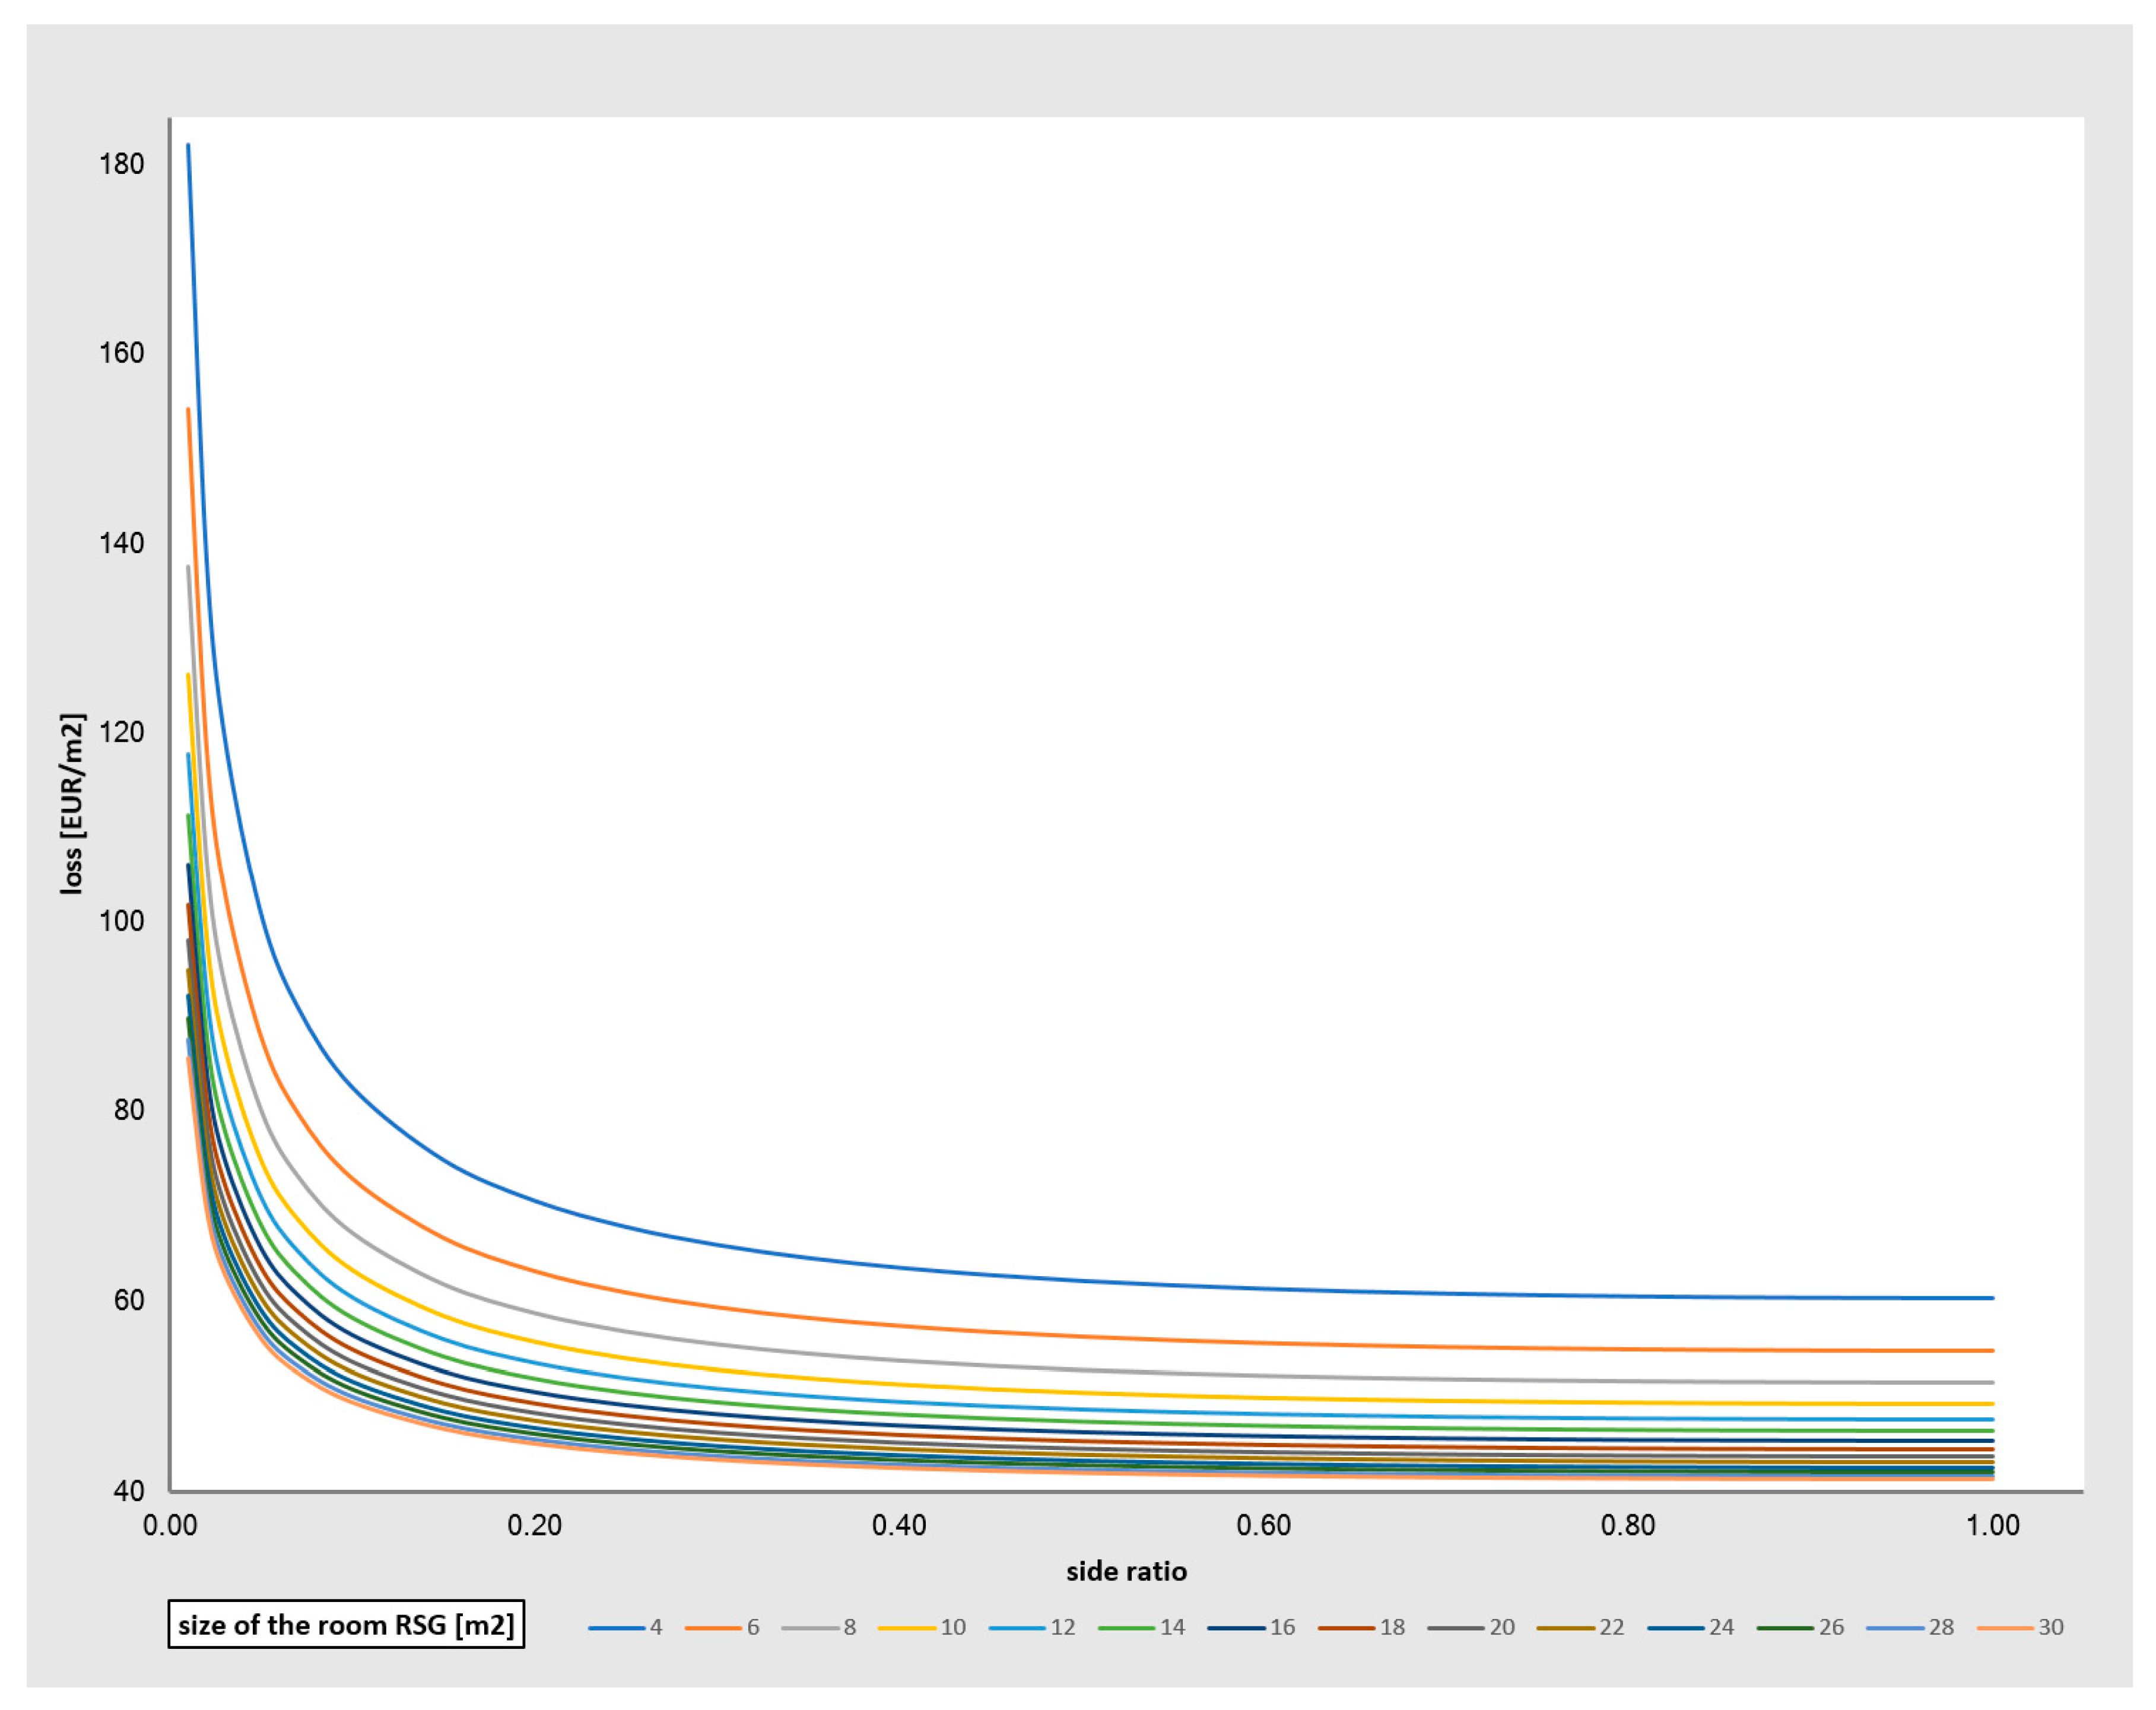Image resolution: width=2156 pixels, height=1710 pixels.
Task: Click the light blue legend entry labeled 12
Action: (1032, 1627)
